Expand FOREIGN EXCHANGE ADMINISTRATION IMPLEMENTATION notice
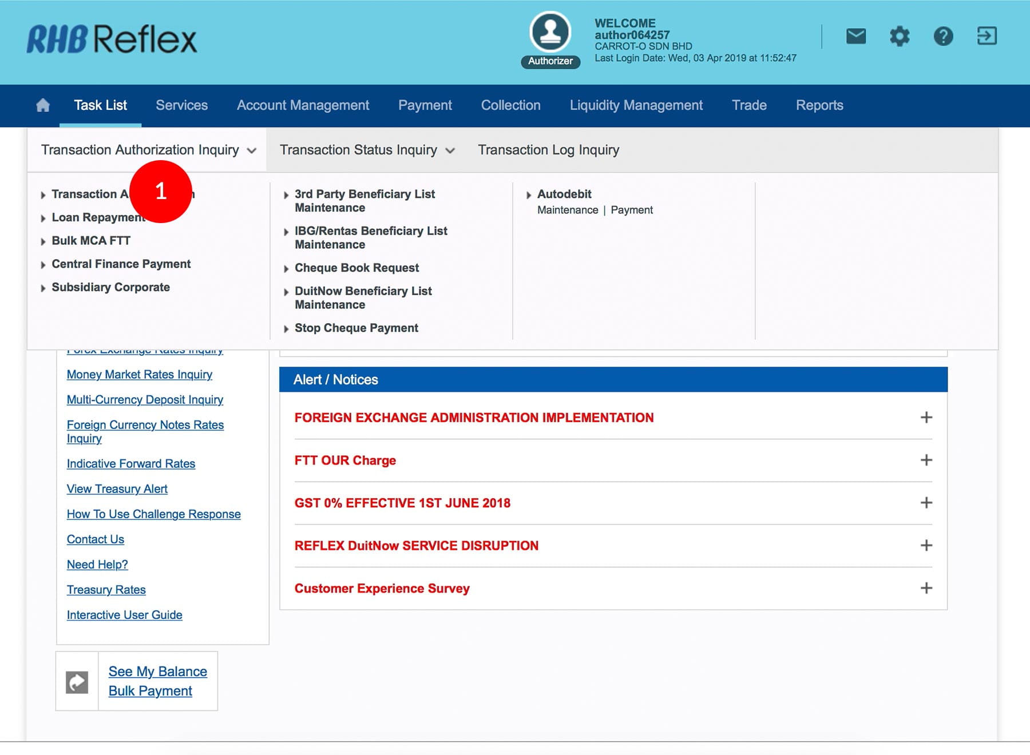1030x755 pixels. tap(926, 418)
